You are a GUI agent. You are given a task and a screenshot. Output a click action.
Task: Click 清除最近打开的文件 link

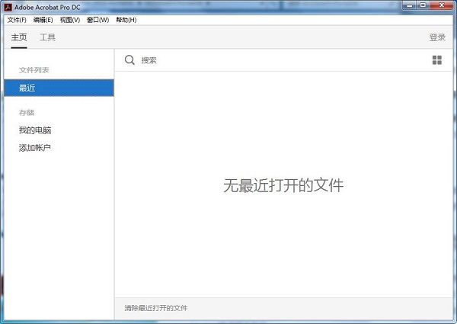point(156,308)
